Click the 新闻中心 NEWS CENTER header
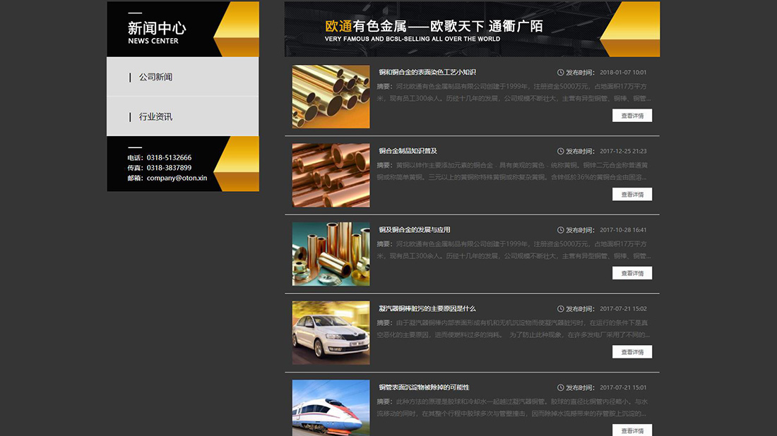This screenshot has width=777, height=436. pos(158,31)
